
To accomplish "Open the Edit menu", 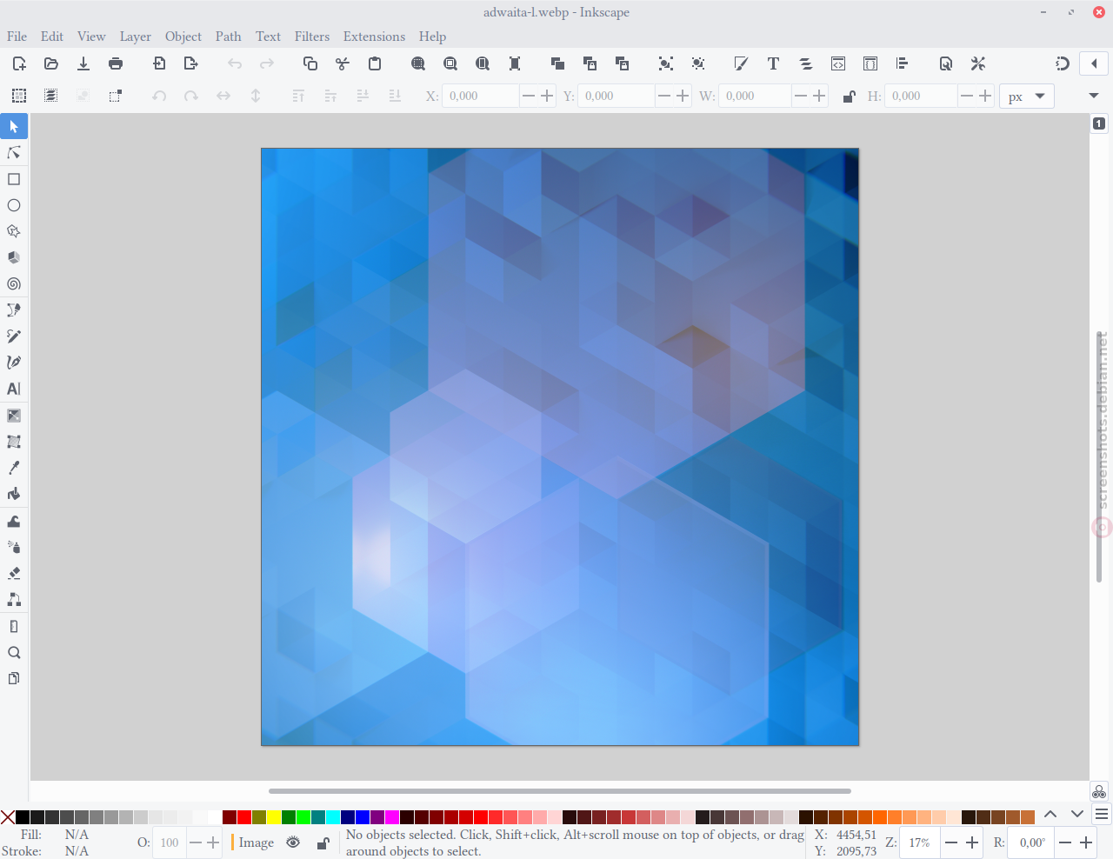I will click(x=52, y=37).
